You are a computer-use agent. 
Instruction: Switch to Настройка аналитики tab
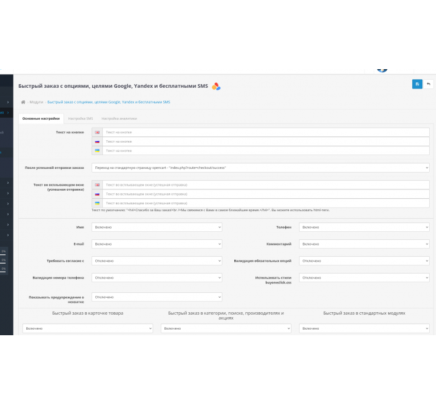click(119, 118)
